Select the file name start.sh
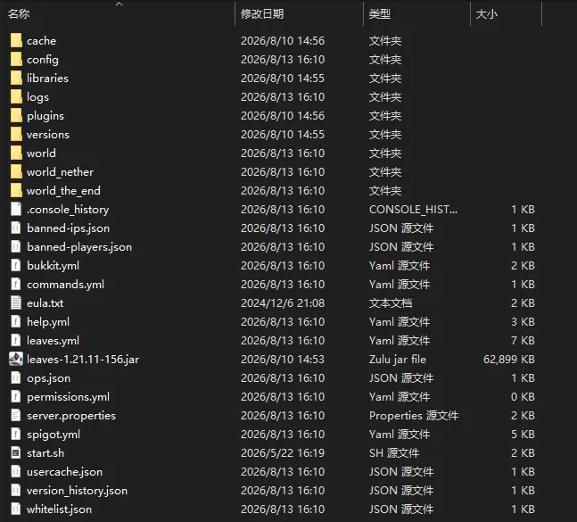The height and width of the screenshot is (522, 577). pos(45,452)
